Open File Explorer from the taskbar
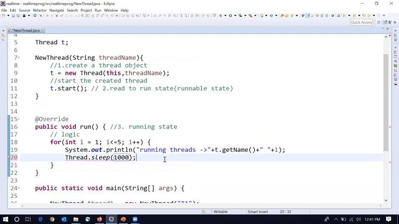Viewport: 399px width, 224px height. click(75, 219)
